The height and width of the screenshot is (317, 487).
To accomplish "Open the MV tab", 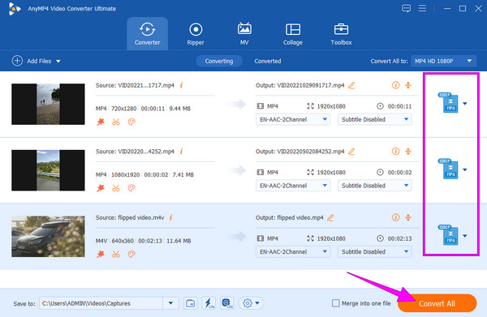I will tap(244, 34).
